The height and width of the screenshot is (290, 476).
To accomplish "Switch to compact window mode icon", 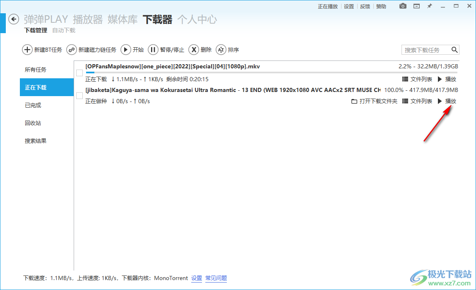I will coord(416,6).
